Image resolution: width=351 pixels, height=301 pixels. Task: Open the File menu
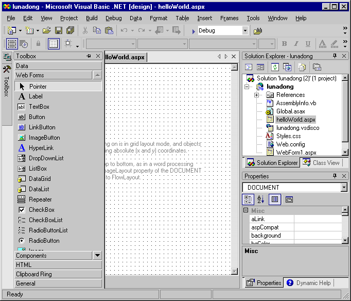11,18
